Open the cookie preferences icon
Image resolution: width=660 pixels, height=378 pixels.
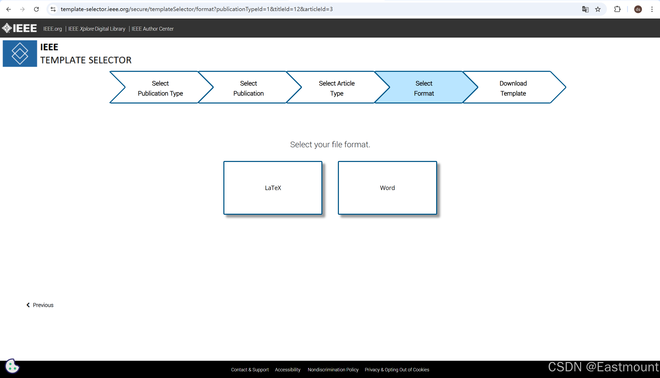tap(12, 366)
